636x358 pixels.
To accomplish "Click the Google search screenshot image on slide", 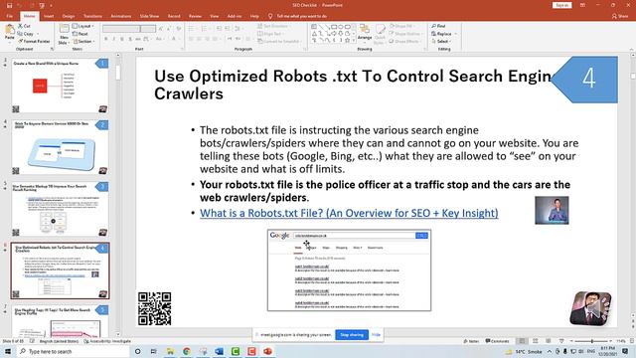I will 349,270.
